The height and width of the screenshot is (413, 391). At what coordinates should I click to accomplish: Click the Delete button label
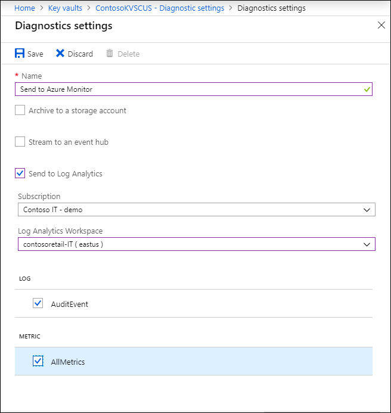click(x=128, y=54)
